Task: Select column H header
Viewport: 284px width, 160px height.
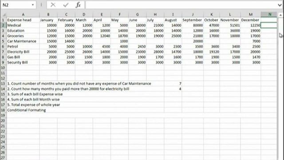Action: 155,15
